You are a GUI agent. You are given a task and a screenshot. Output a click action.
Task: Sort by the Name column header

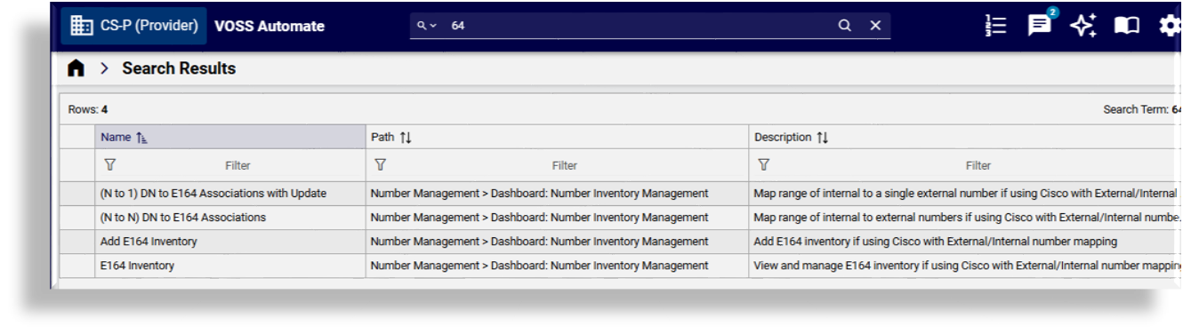[229, 137]
